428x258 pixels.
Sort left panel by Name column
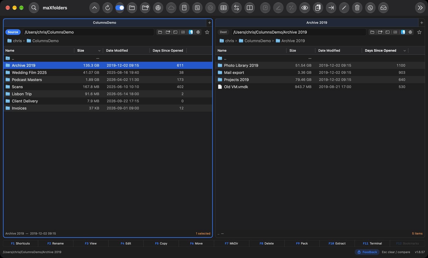tap(39, 50)
